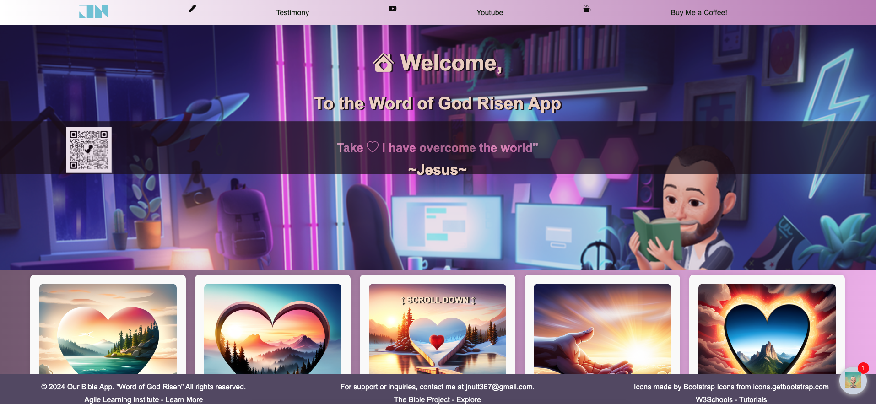The width and height of the screenshot is (876, 404).
Task: Click the JN logo in the navbar
Action: coord(94,12)
